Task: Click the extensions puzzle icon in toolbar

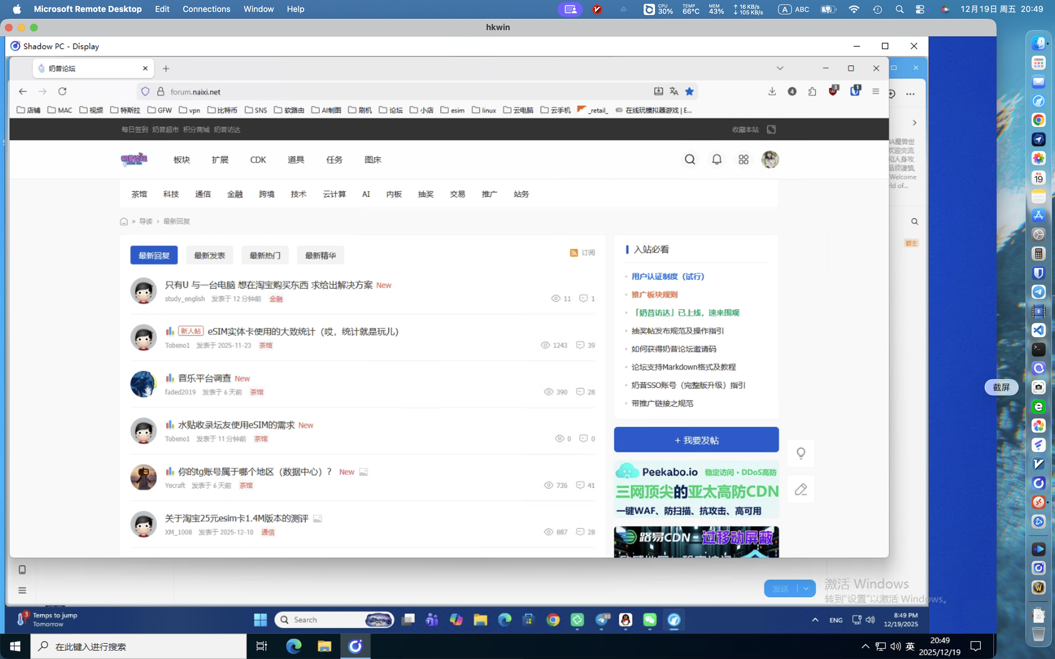Action: [812, 91]
